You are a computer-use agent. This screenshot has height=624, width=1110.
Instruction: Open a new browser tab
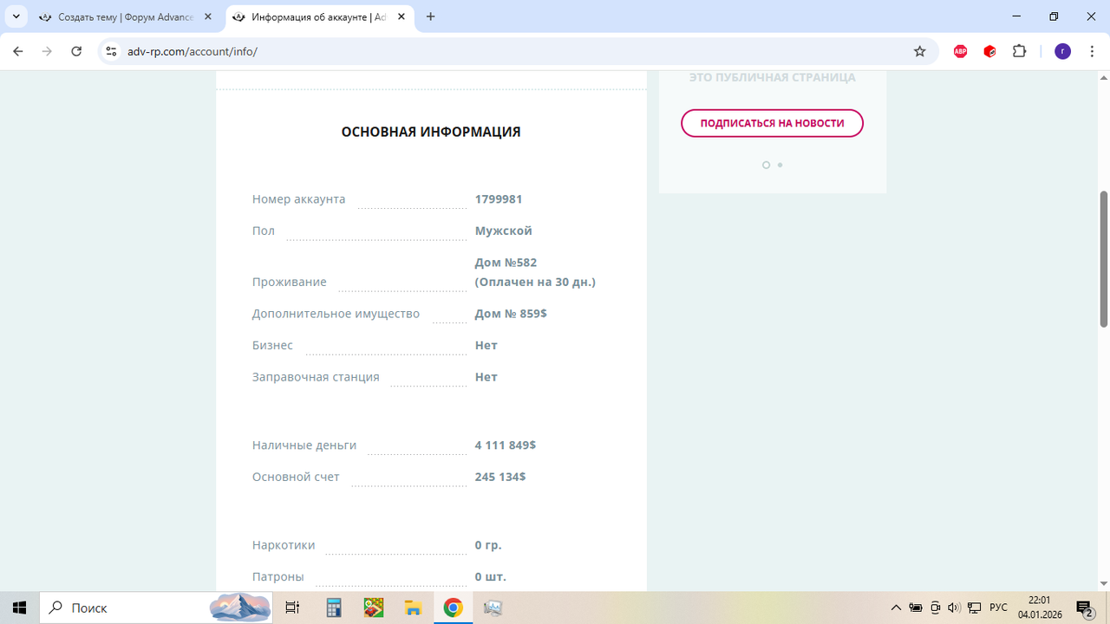click(431, 17)
